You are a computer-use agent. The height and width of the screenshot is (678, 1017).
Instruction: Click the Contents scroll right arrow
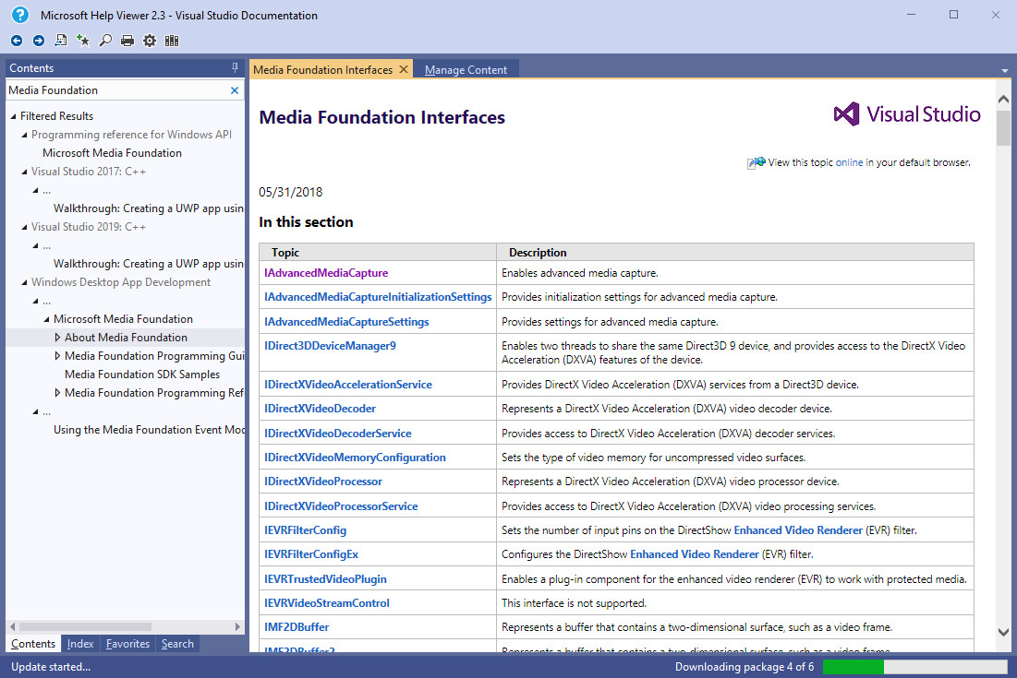[x=237, y=626]
